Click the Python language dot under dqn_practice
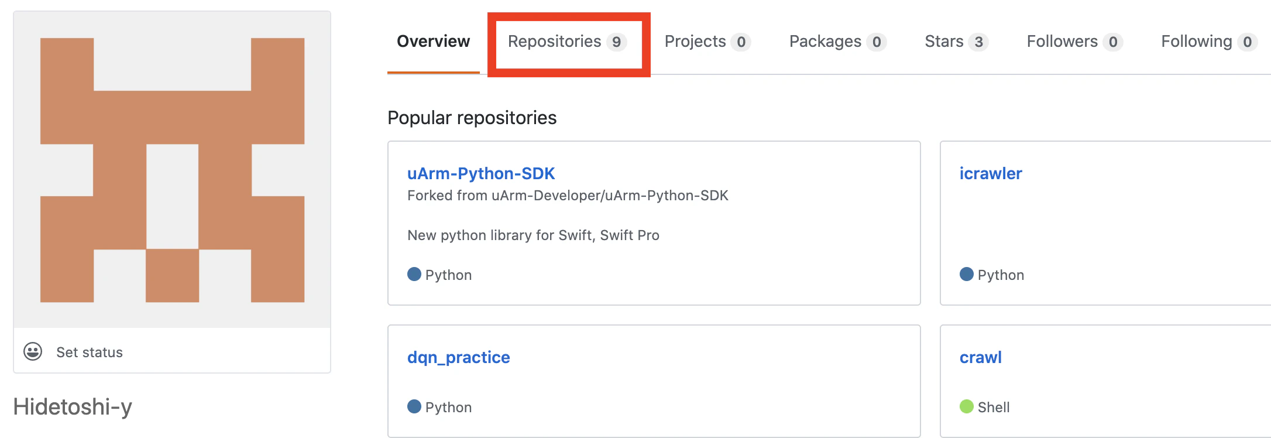1271x438 pixels. tap(414, 406)
